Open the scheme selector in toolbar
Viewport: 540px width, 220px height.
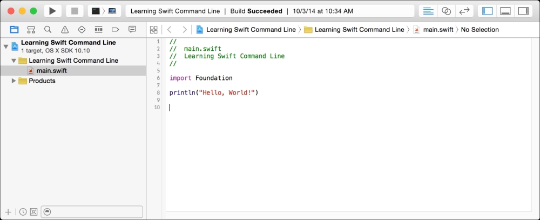pyautogui.click(x=96, y=11)
